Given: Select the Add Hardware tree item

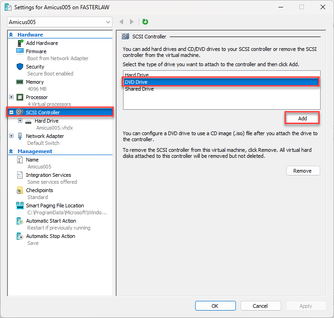Looking at the screenshot, I should (42, 43).
